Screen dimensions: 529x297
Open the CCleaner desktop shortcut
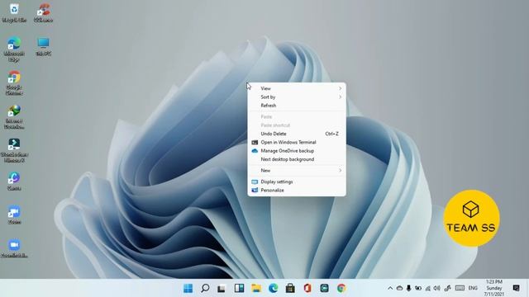click(x=44, y=13)
